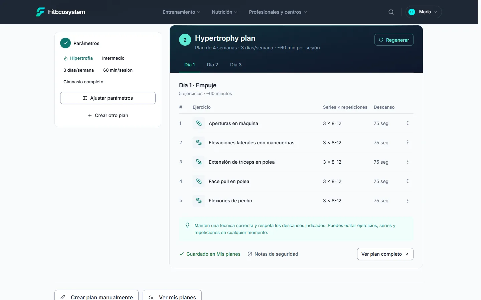Click the green Parámetros checkmark circle
The image size is (481, 300).
tap(65, 43)
